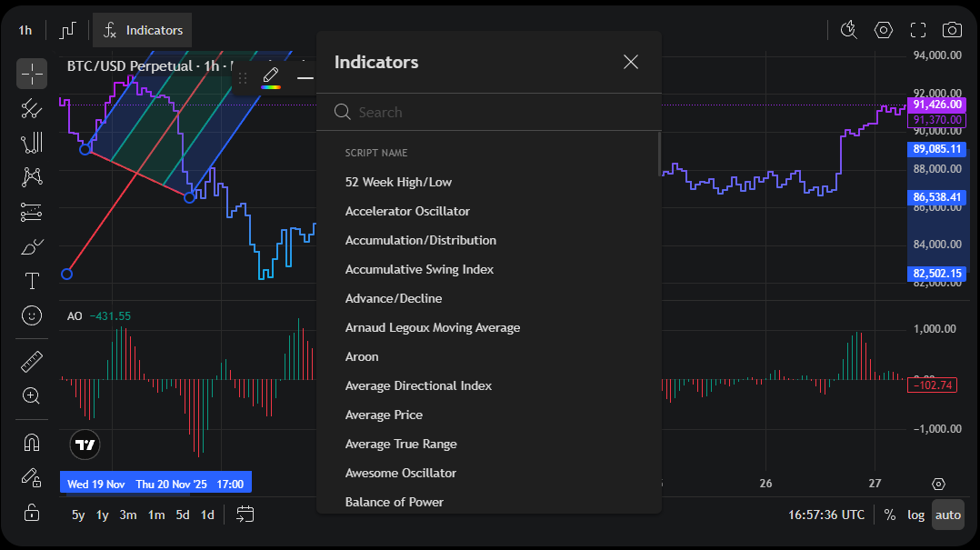Select Accumulation/Distribution in the indicators list

point(421,240)
